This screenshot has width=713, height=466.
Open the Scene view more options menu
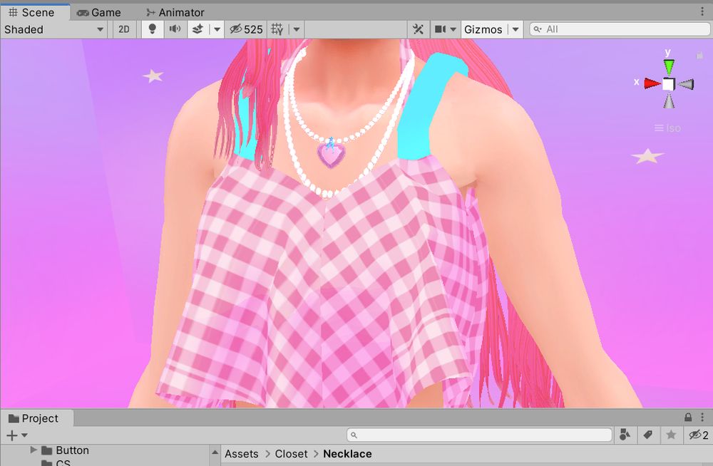coord(702,12)
